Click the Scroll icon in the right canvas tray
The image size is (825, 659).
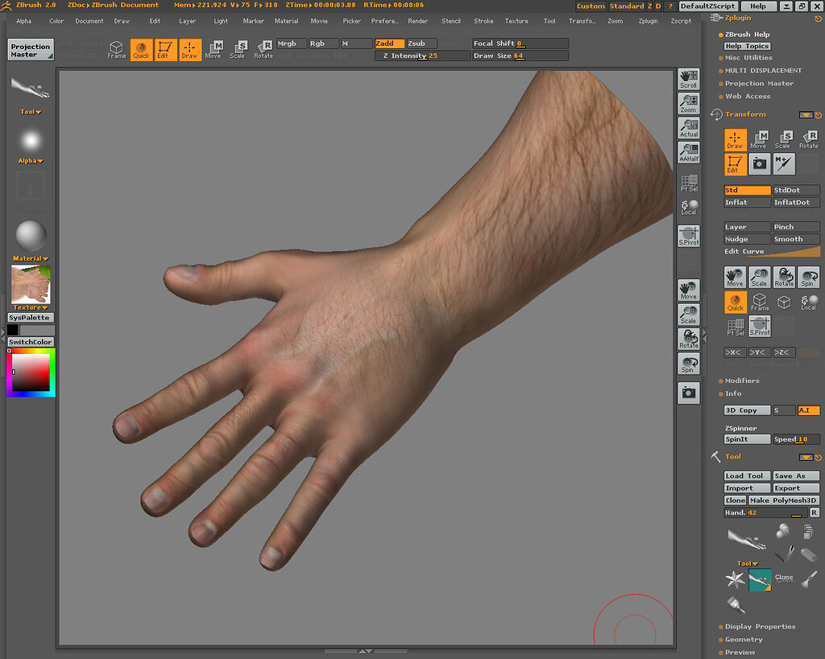tap(688, 77)
